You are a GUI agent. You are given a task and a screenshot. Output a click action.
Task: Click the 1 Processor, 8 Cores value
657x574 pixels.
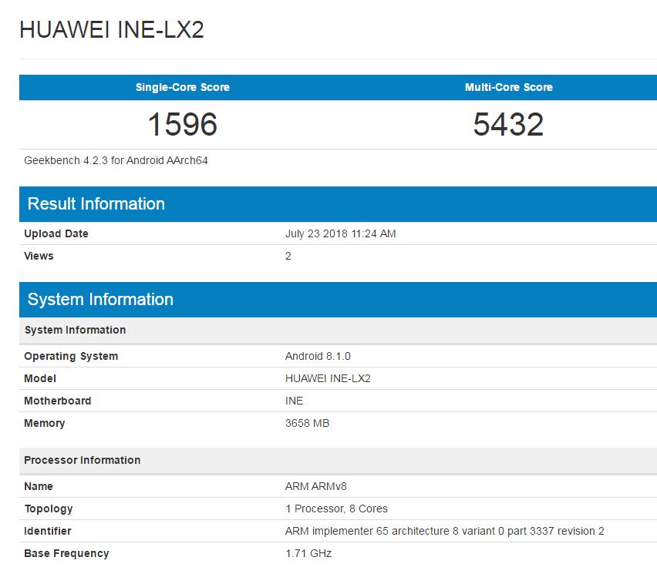(x=336, y=509)
